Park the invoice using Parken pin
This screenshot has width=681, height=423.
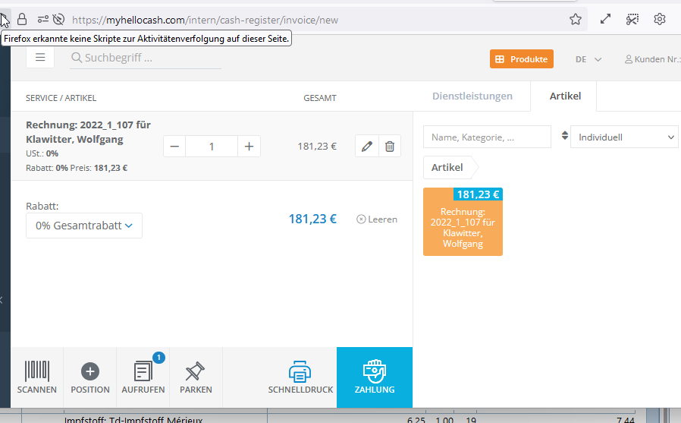coord(196,377)
